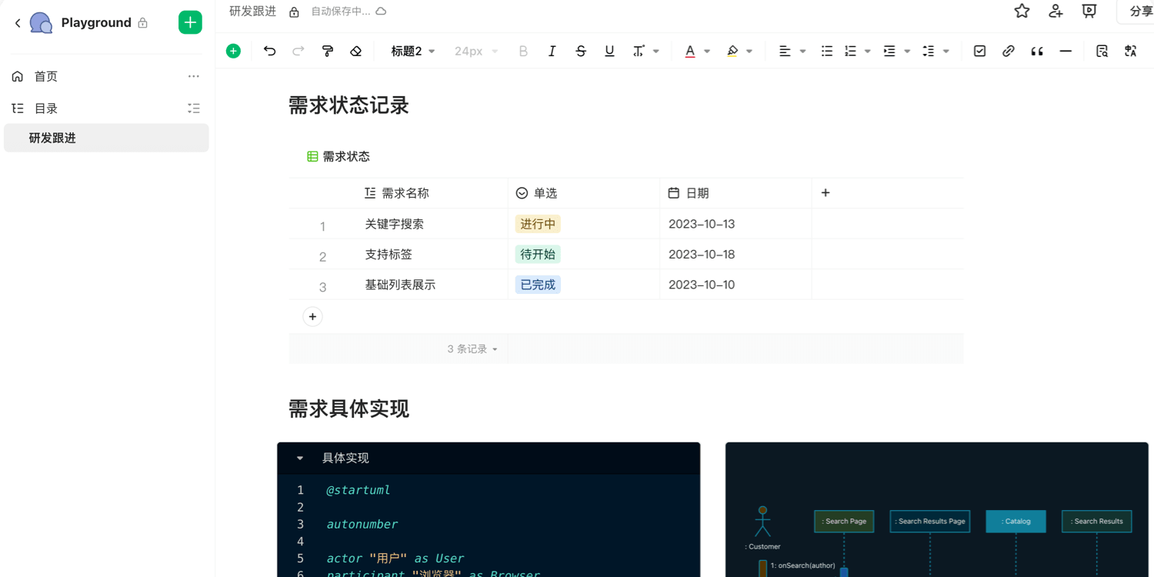The image size is (1154, 577).
Task: Click the cloud auto-save status icon
Action: (x=381, y=12)
